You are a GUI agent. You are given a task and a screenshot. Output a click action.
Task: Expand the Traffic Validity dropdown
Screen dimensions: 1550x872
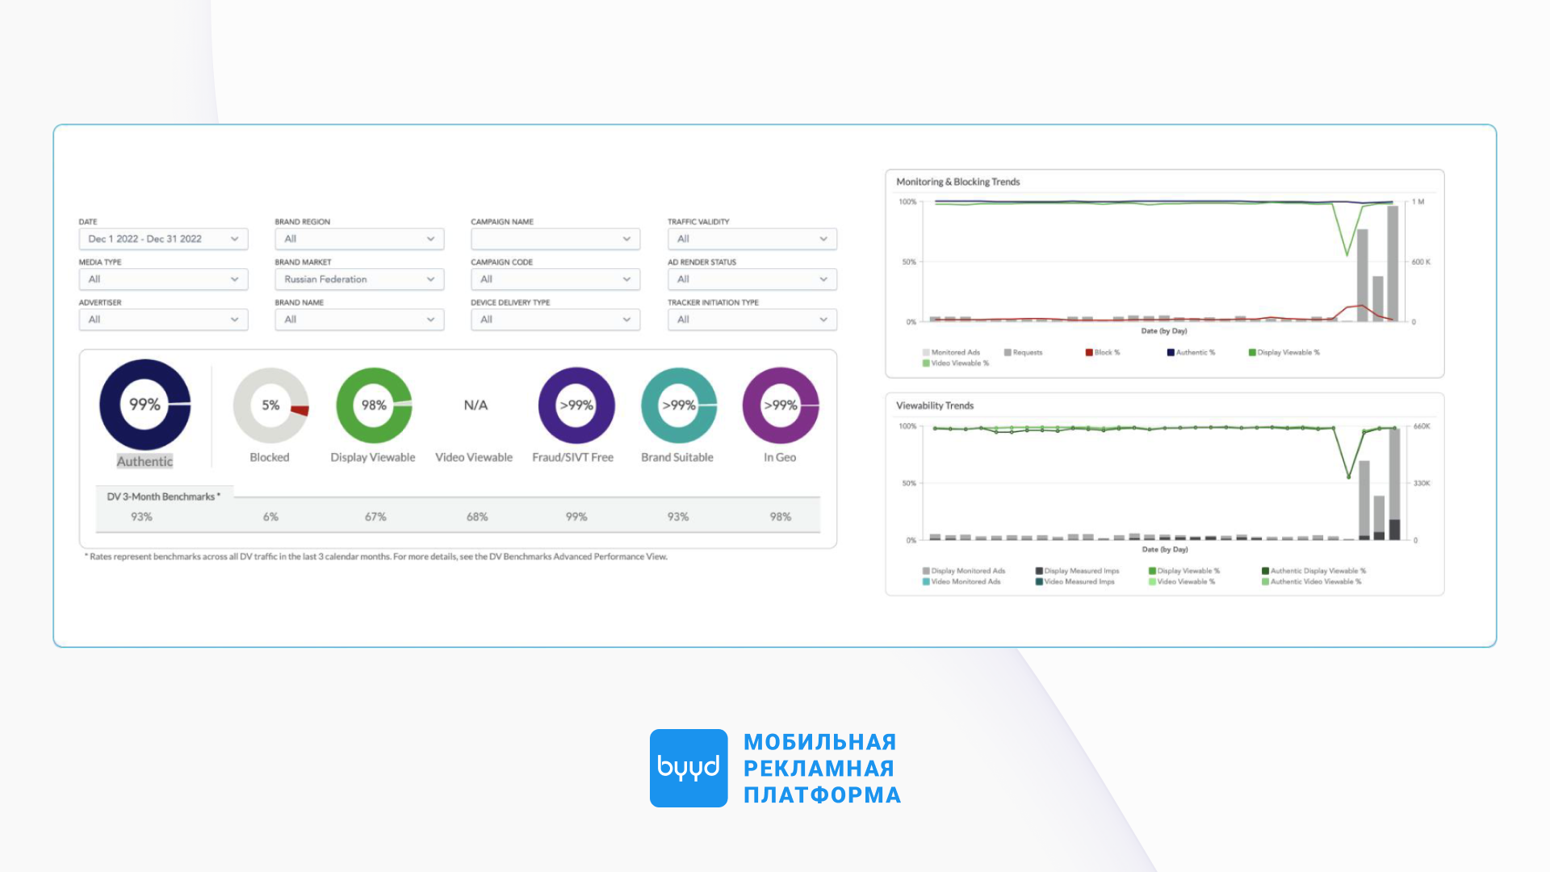pos(752,239)
